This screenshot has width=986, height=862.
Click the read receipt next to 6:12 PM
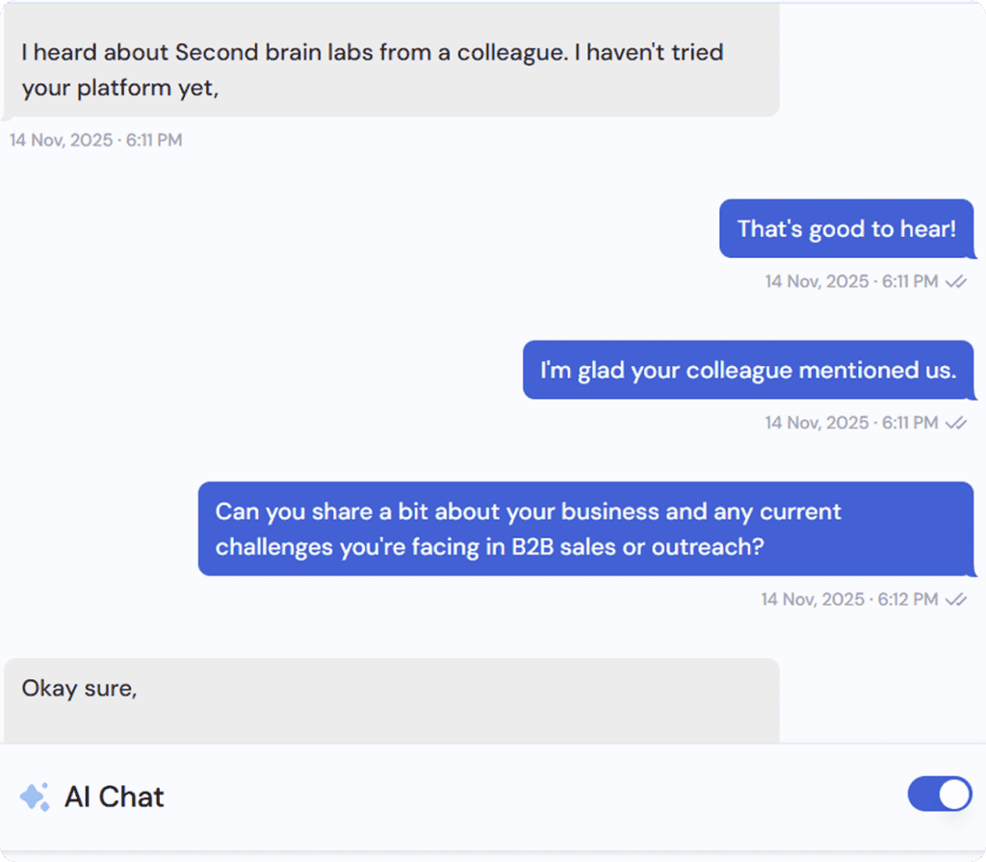(x=955, y=599)
